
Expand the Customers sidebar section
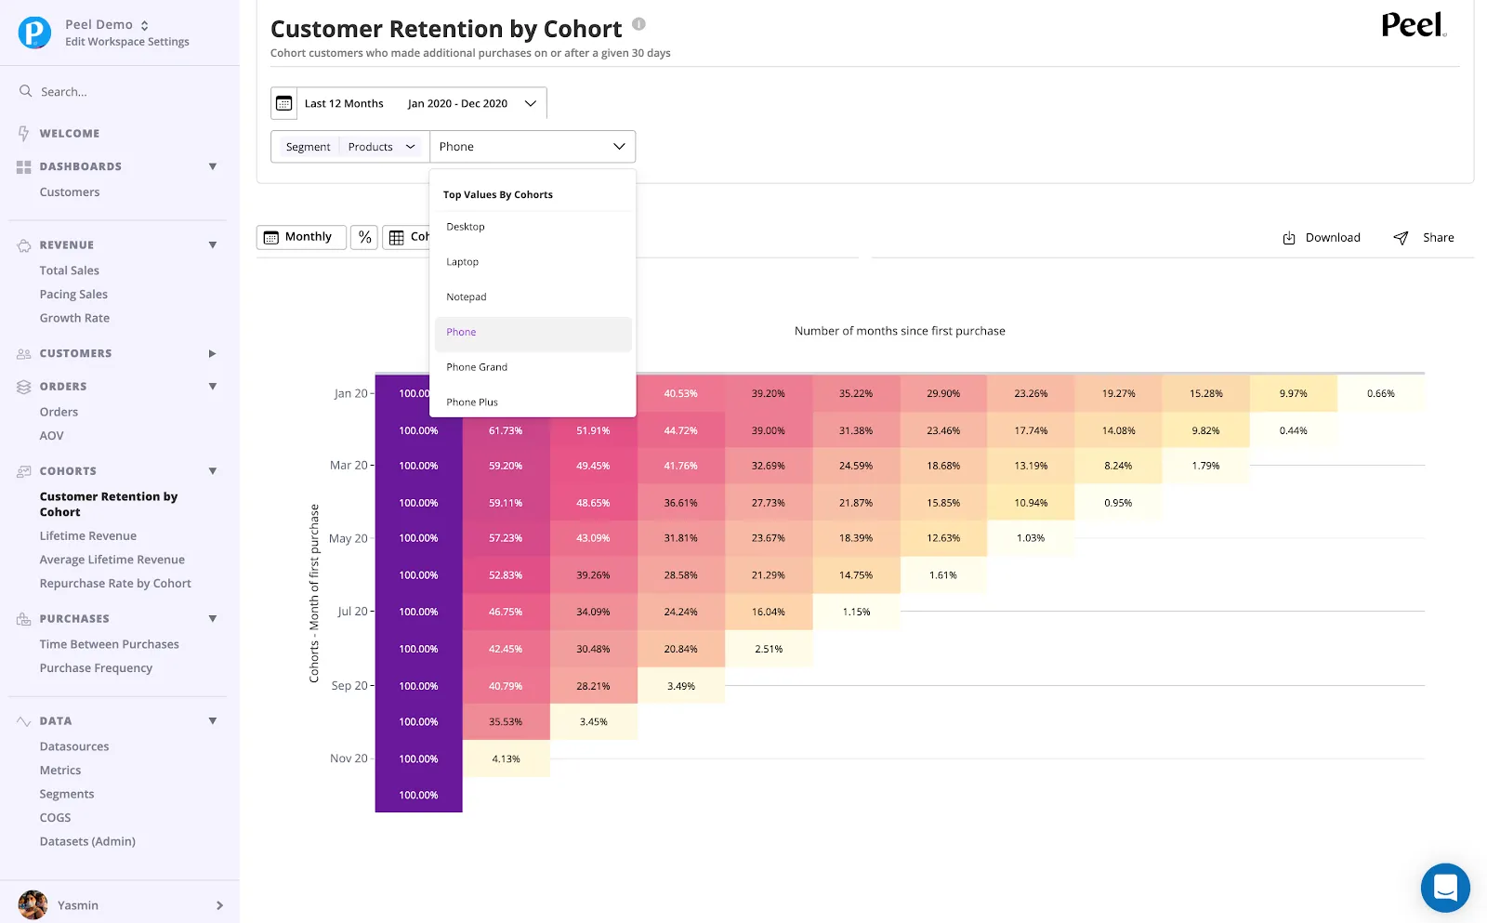click(212, 353)
